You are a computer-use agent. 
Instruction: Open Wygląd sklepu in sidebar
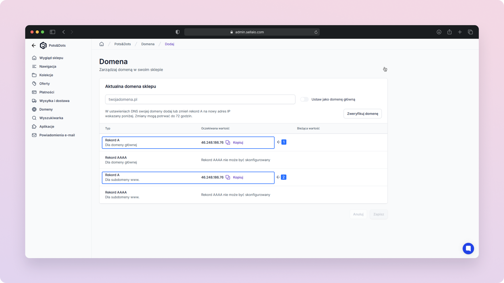(x=51, y=58)
